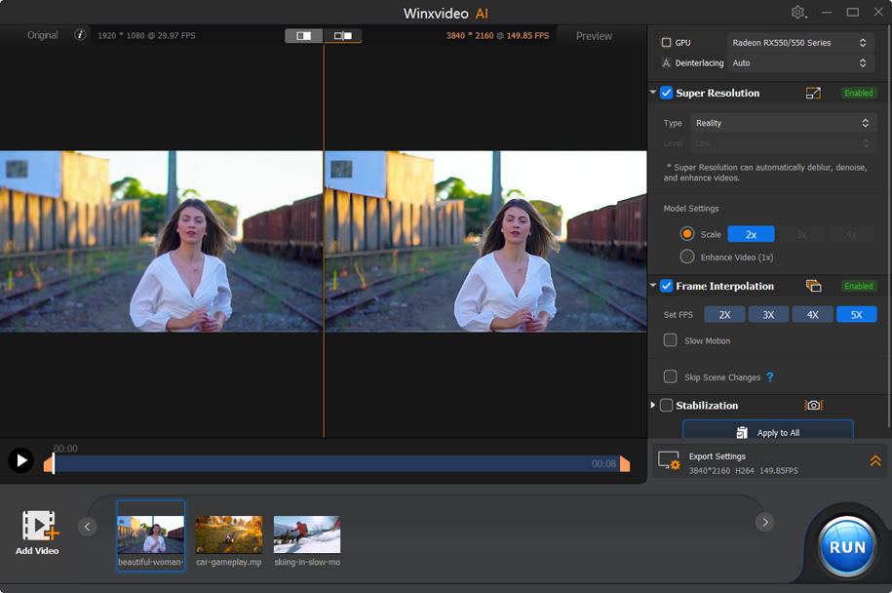The height and width of the screenshot is (593, 892).
Task: Click the Add Video icon
Action: (37, 527)
